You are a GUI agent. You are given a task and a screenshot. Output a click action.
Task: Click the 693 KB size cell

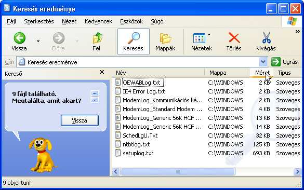[261, 153]
